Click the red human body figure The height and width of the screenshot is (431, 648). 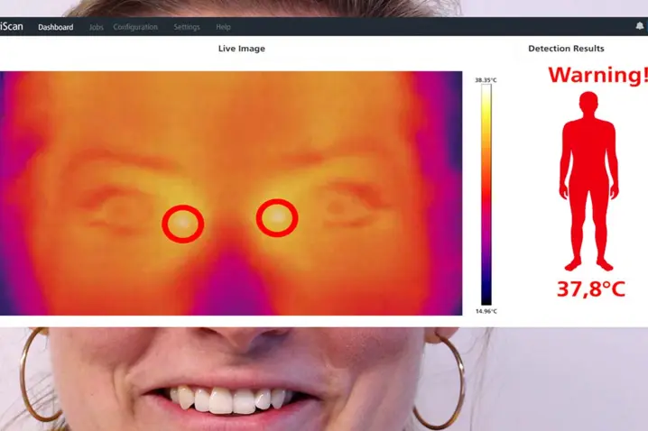588,180
